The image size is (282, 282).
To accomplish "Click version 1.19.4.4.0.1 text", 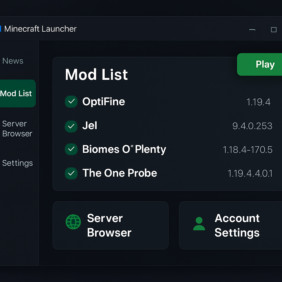I will click(x=250, y=173).
